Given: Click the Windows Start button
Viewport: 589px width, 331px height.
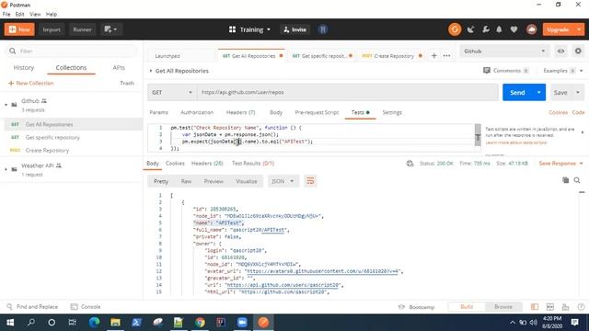Looking at the screenshot, I should tap(10, 323).
